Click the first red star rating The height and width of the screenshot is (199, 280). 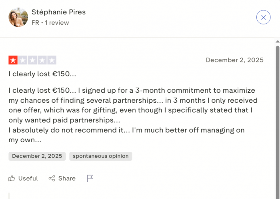[13, 60]
